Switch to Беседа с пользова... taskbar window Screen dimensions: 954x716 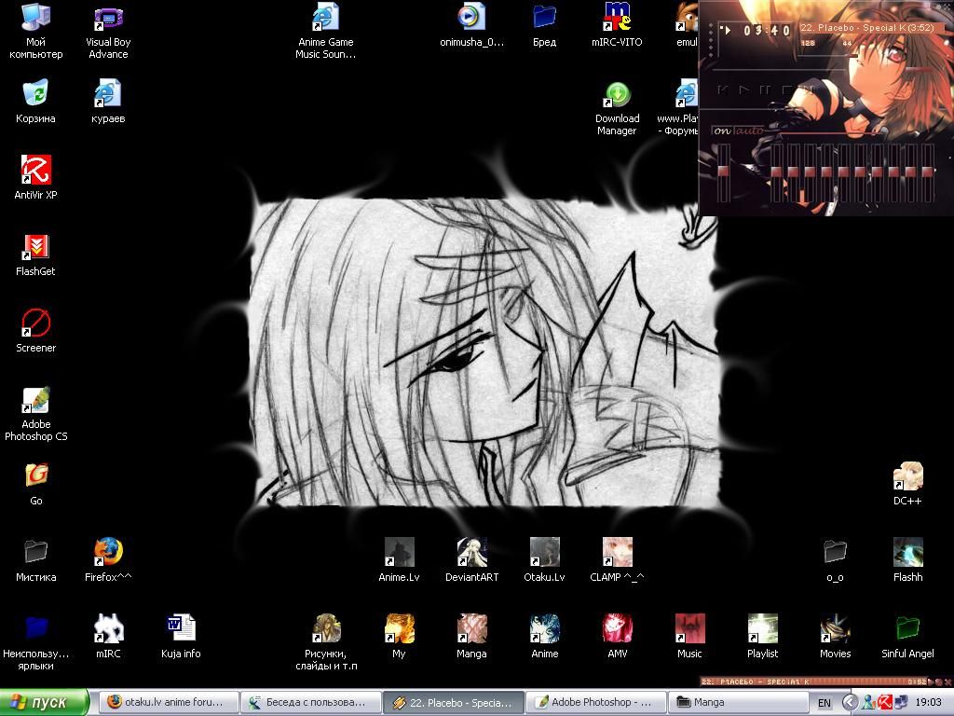pos(309,702)
